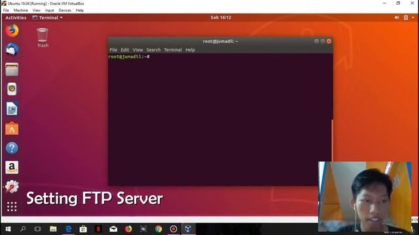Viewport: 419px width, 235px height.
Task: Open Firefox on the Windows taskbar
Action: (x=128, y=229)
